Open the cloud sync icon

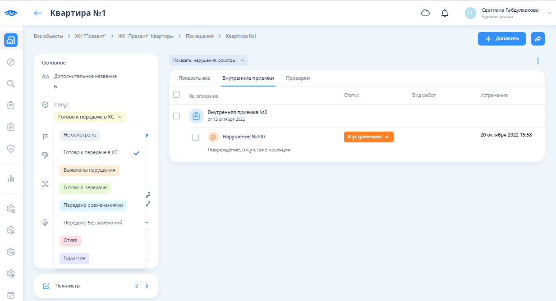425,13
